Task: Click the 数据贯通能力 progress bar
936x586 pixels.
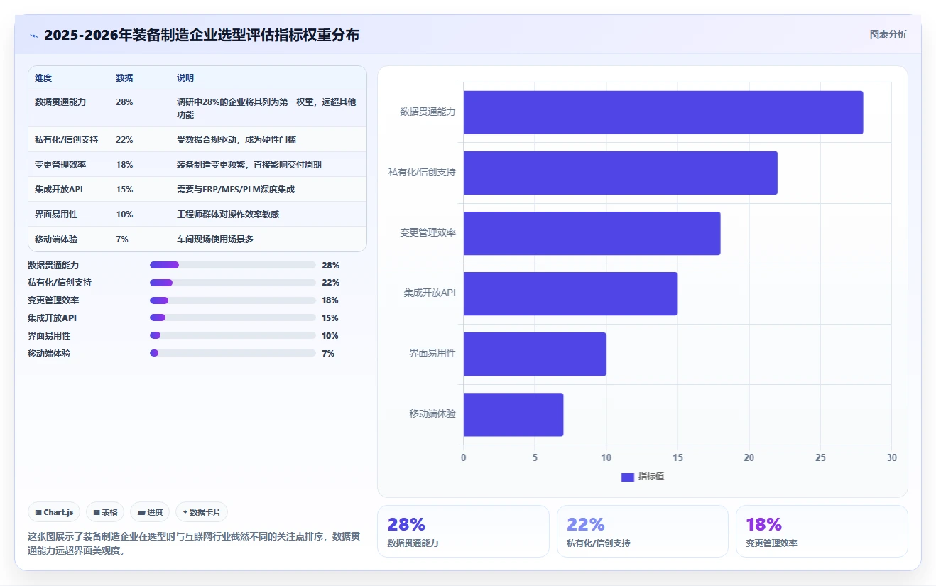Action: coord(233,265)
